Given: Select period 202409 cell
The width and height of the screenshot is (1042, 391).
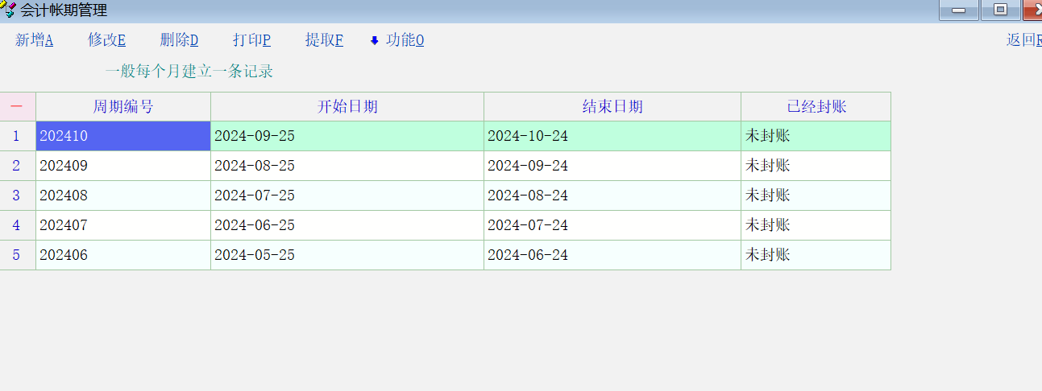Looking at the screenshot, I should point(123,166).
